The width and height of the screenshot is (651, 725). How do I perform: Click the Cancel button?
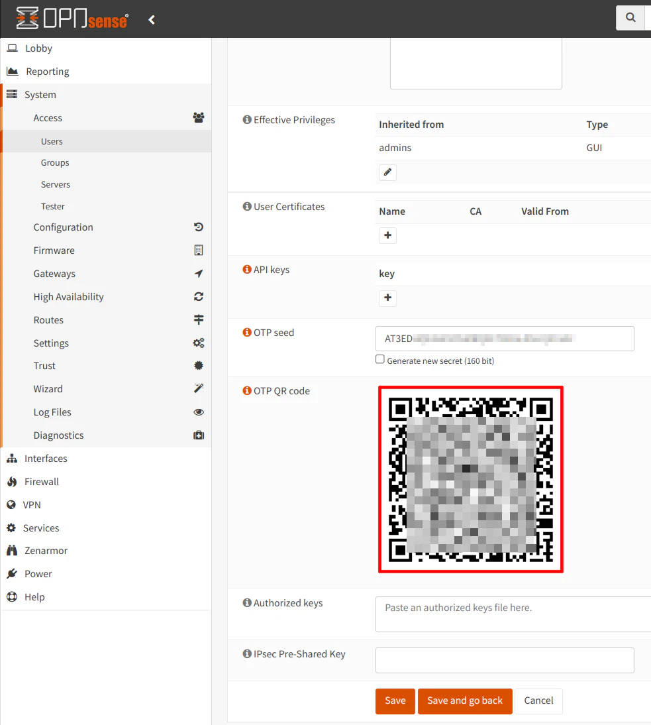[538, 701]
